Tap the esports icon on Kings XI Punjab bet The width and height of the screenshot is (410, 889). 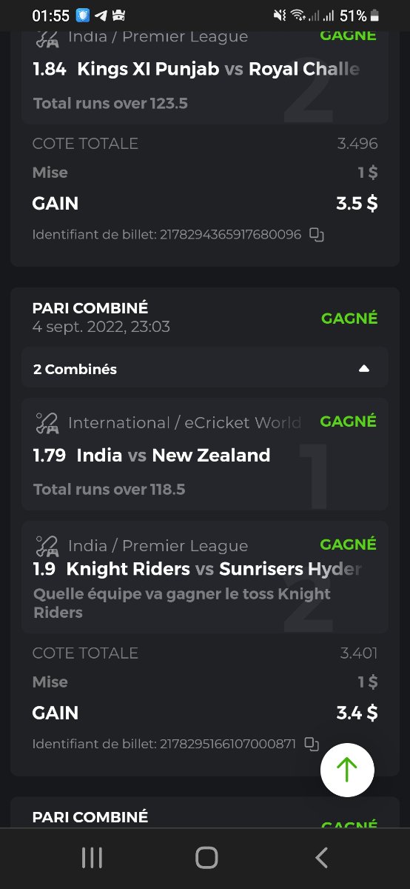click(x=47, y=37)
